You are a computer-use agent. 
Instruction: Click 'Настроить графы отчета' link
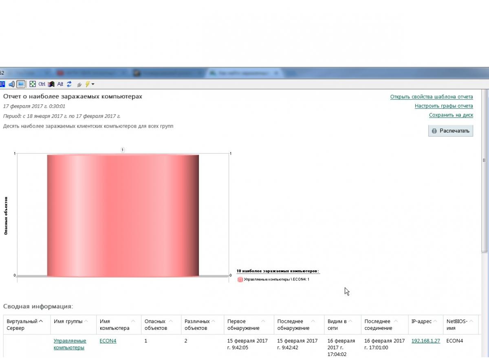444,106
